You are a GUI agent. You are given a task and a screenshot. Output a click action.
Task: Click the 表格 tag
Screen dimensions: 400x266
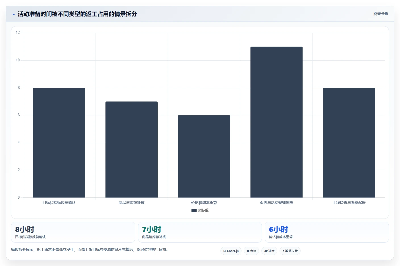251,251
